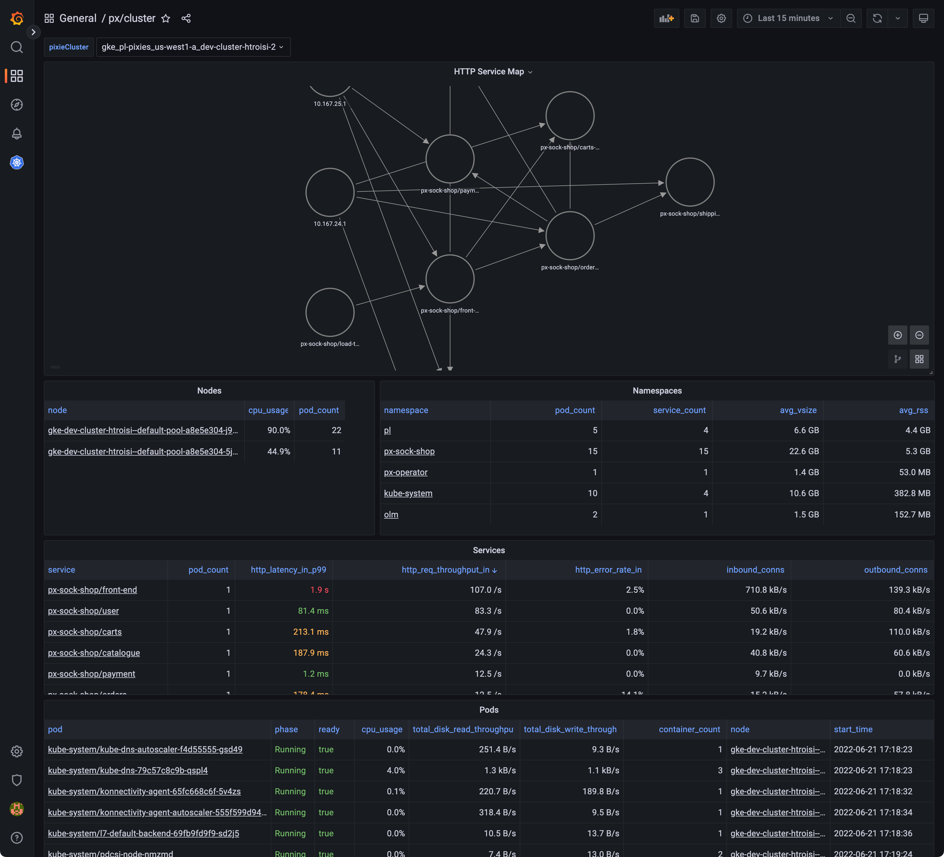Switch service map to tree layout
Viewport: 944px width, 857px height.
point(897,359)
